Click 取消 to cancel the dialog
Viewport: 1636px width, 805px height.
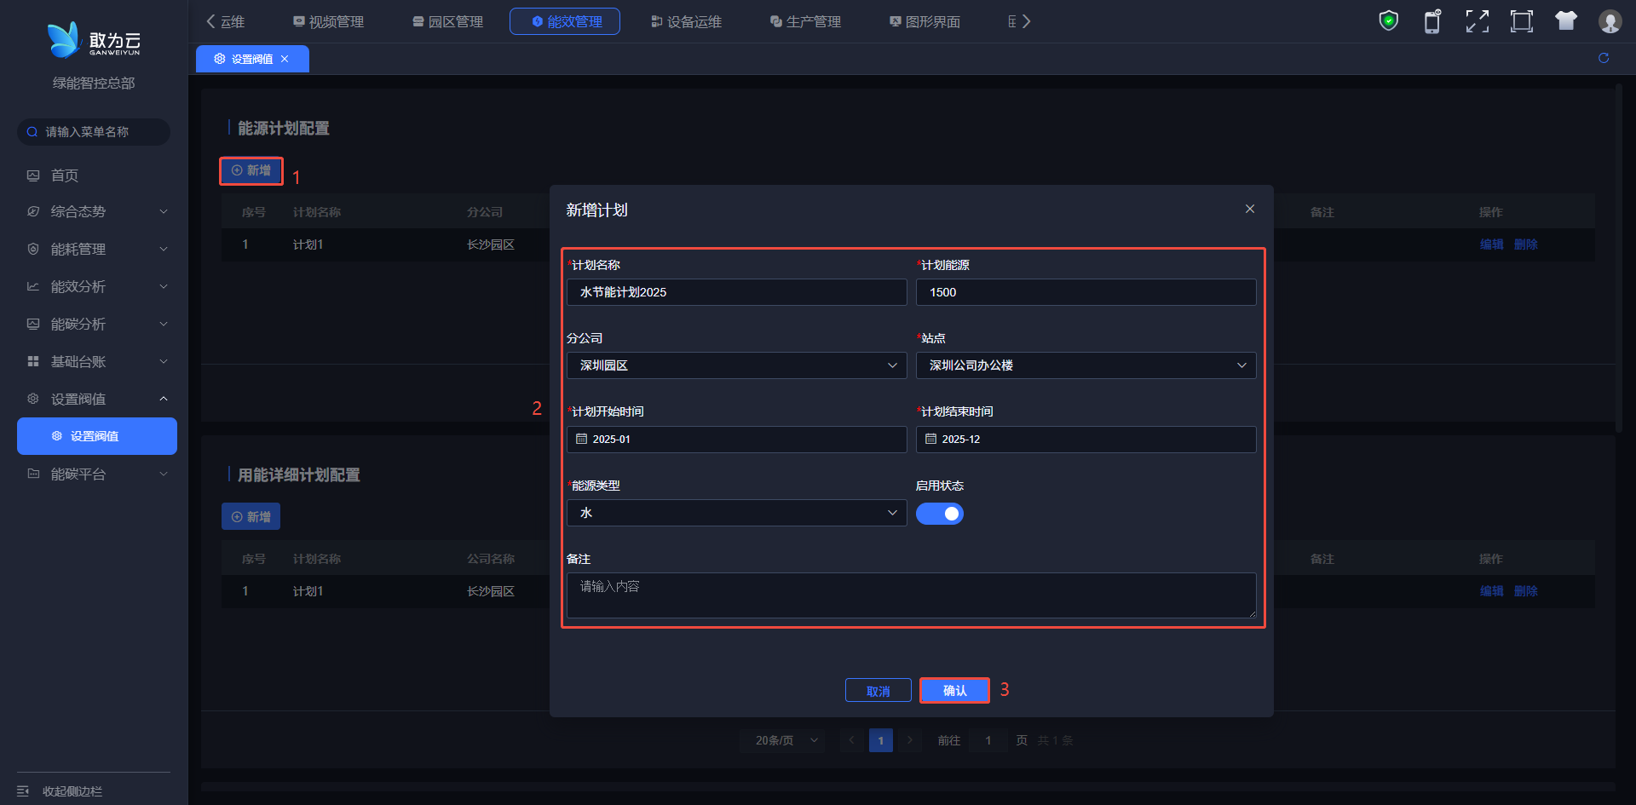[878, 690]
